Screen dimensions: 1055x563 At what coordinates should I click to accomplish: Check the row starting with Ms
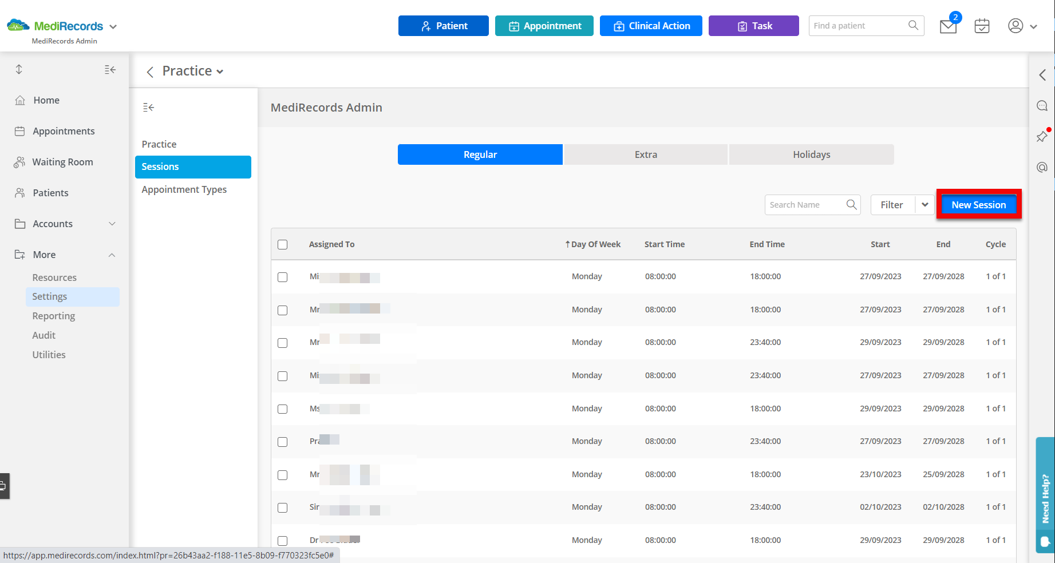pyautogui.click(x=282, y=409)
